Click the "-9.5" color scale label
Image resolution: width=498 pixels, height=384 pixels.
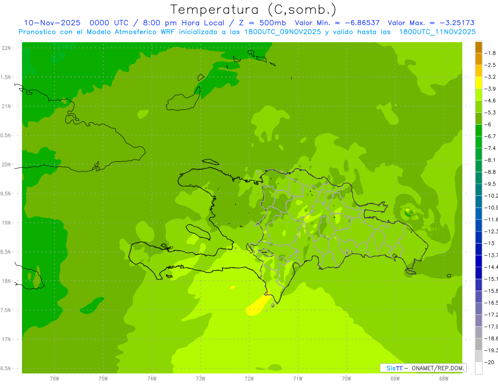(x=491, y=184)
